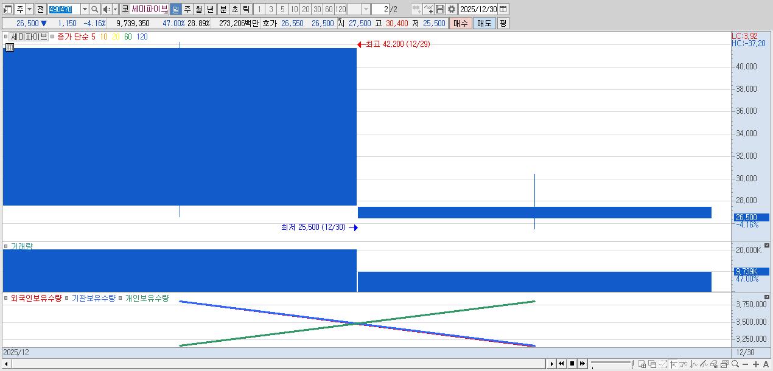773x371 pixels.
Task: Click the wave line drawing tool icon
Action: tap(684, 364)
